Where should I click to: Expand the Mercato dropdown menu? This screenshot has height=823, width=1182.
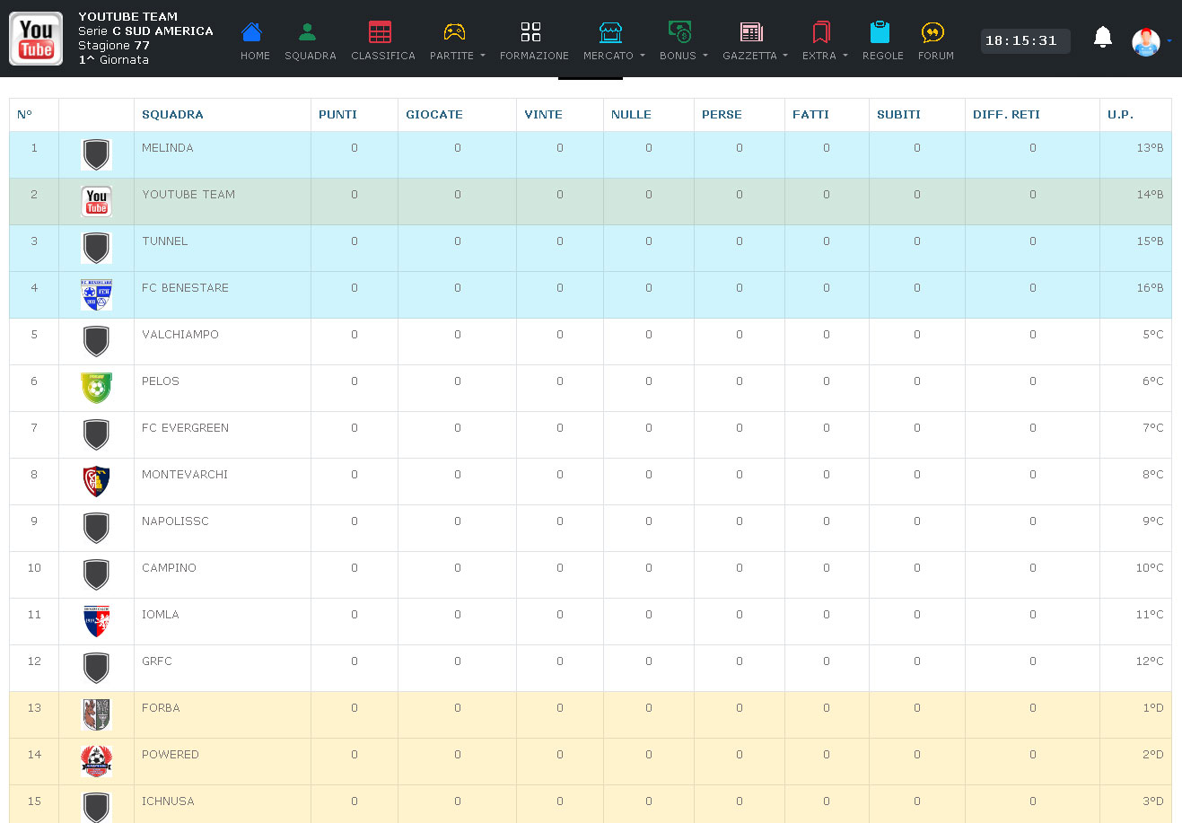coord(643,56)
